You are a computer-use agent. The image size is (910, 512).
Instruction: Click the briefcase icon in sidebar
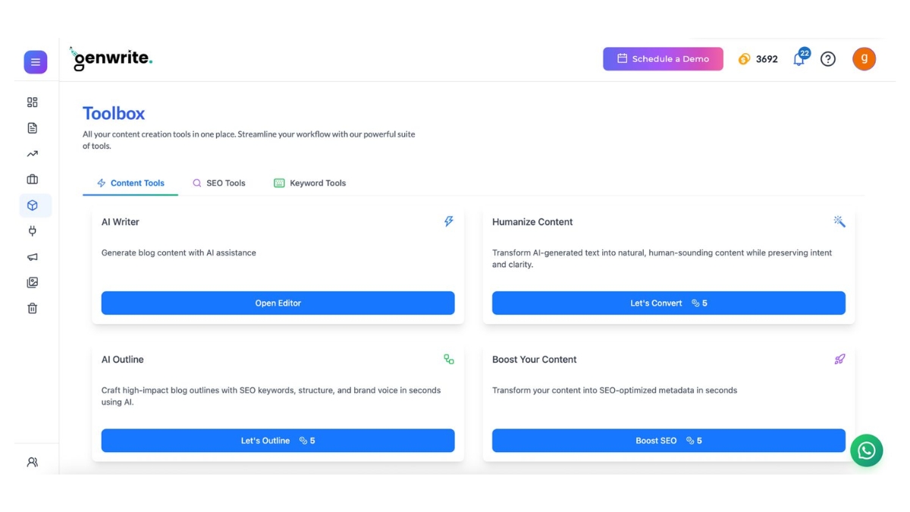[32, 179]
